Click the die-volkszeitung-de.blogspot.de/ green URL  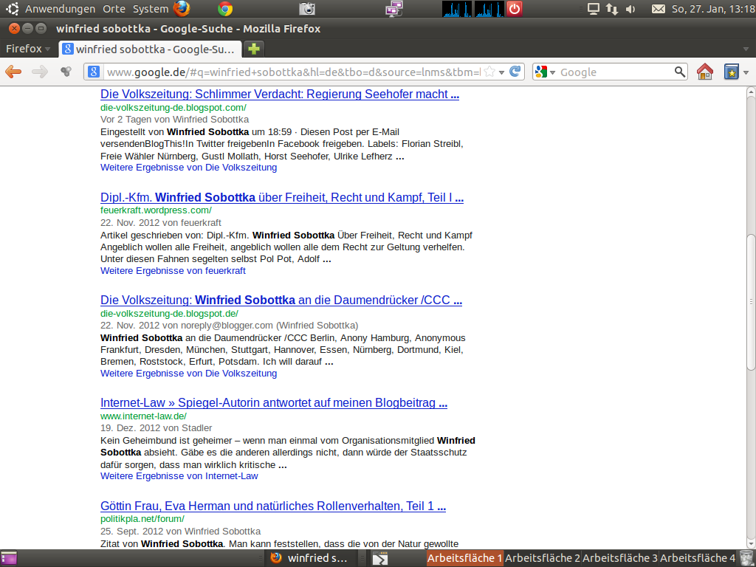pos(169,313)
